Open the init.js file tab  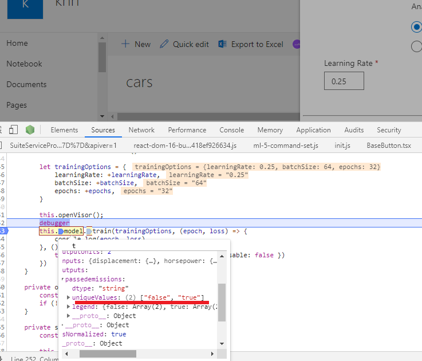tap(342, 146)
